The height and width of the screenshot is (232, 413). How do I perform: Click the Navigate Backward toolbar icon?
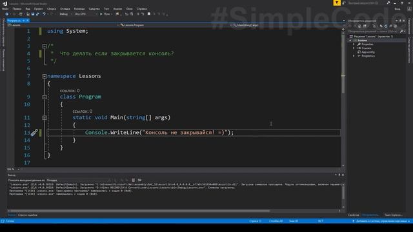7,14
